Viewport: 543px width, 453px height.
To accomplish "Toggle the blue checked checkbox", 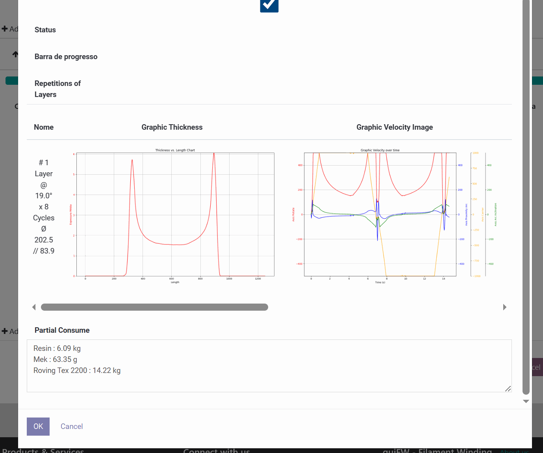I will (x=269, y=5).
